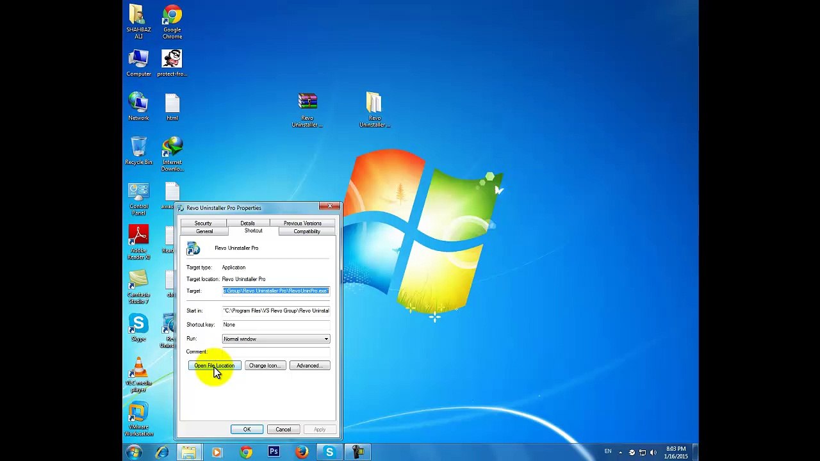This screenshot has height=461, width=820.
Task: Select the Skype desktop shortcut
Action: coord(138,328)
